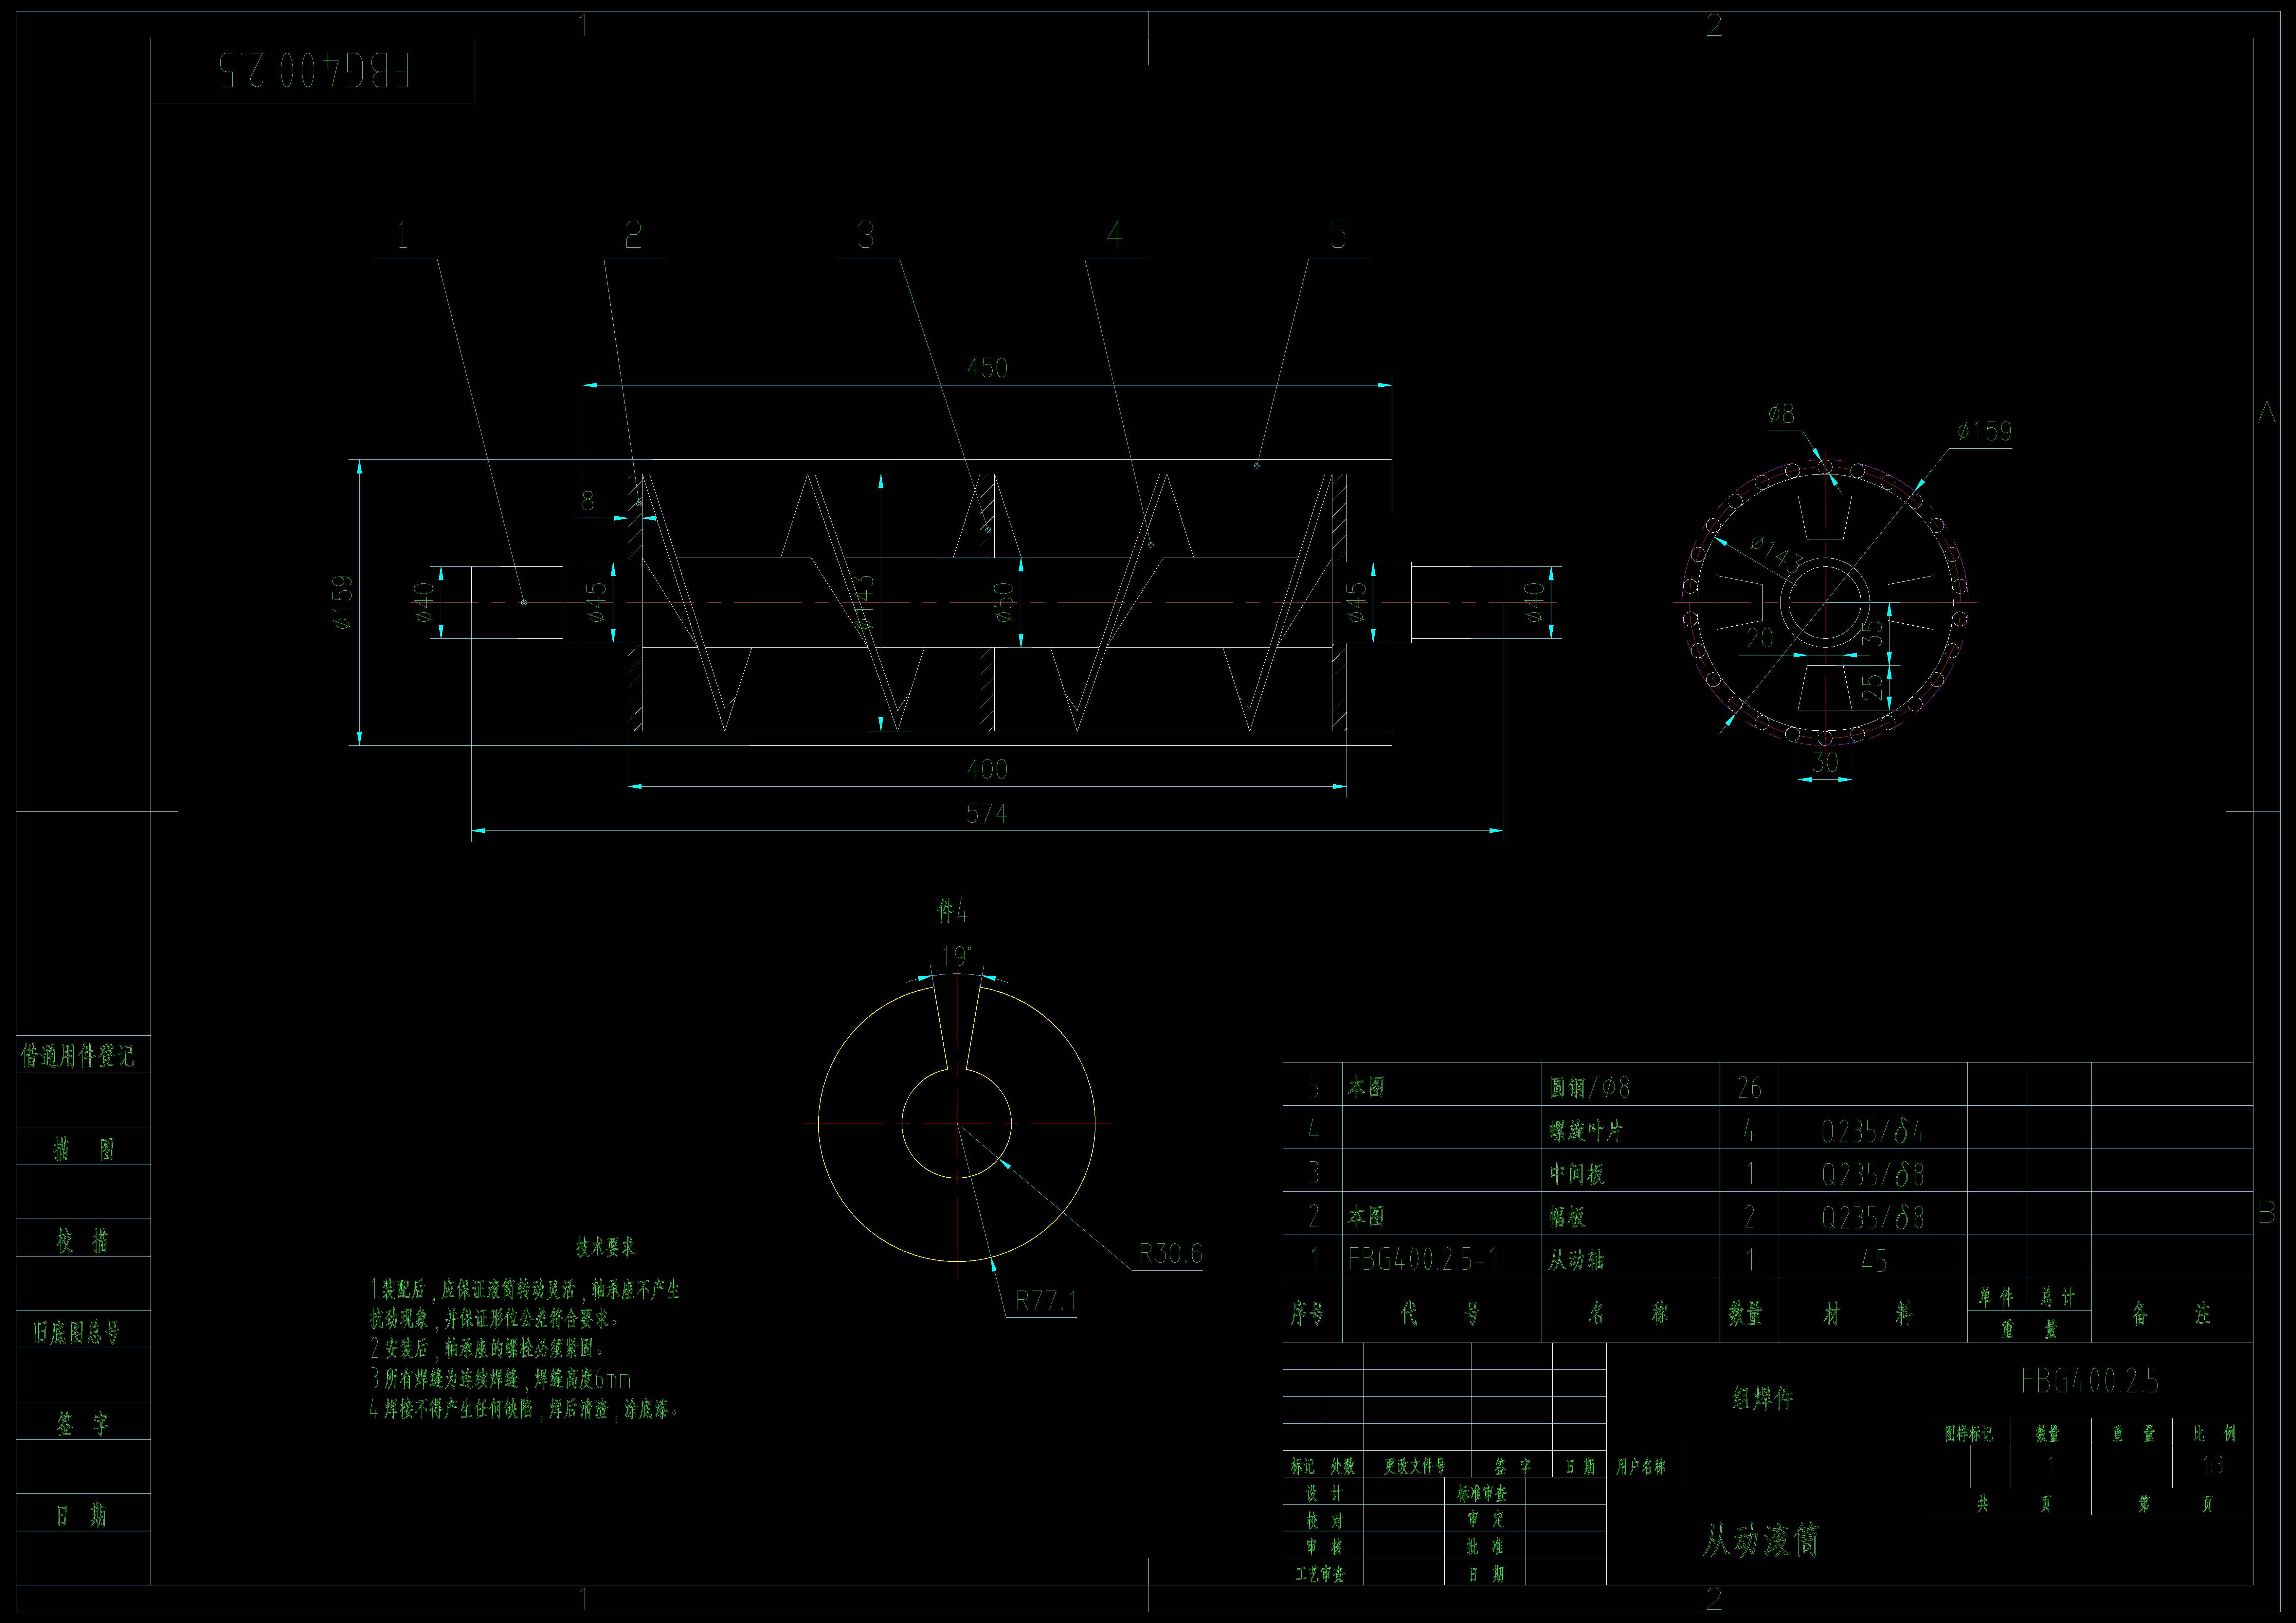The image size is (2296, 1623).
Task: Click the "更改文件号" revision header
Action: (x=1415, y=1466)
